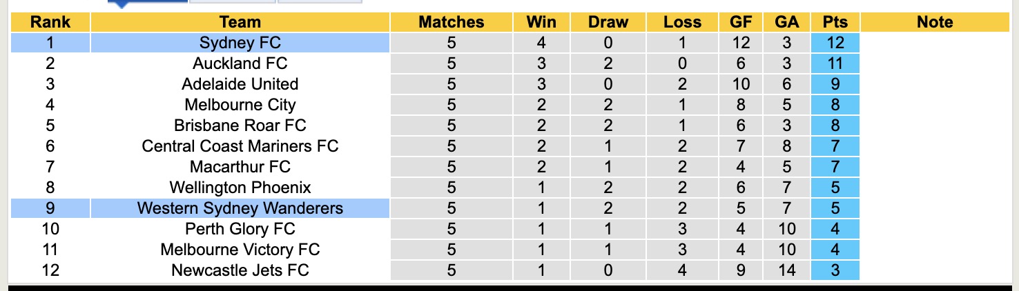Click the Note column header
Image resolution: width=1019 pixels, height=291 pixels.
pyautogui.click(x=934, y=22)
